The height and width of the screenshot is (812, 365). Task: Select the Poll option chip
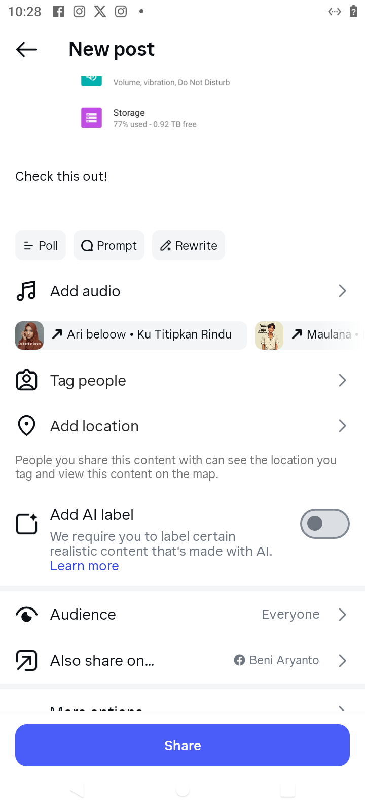[x=41, y=246]
